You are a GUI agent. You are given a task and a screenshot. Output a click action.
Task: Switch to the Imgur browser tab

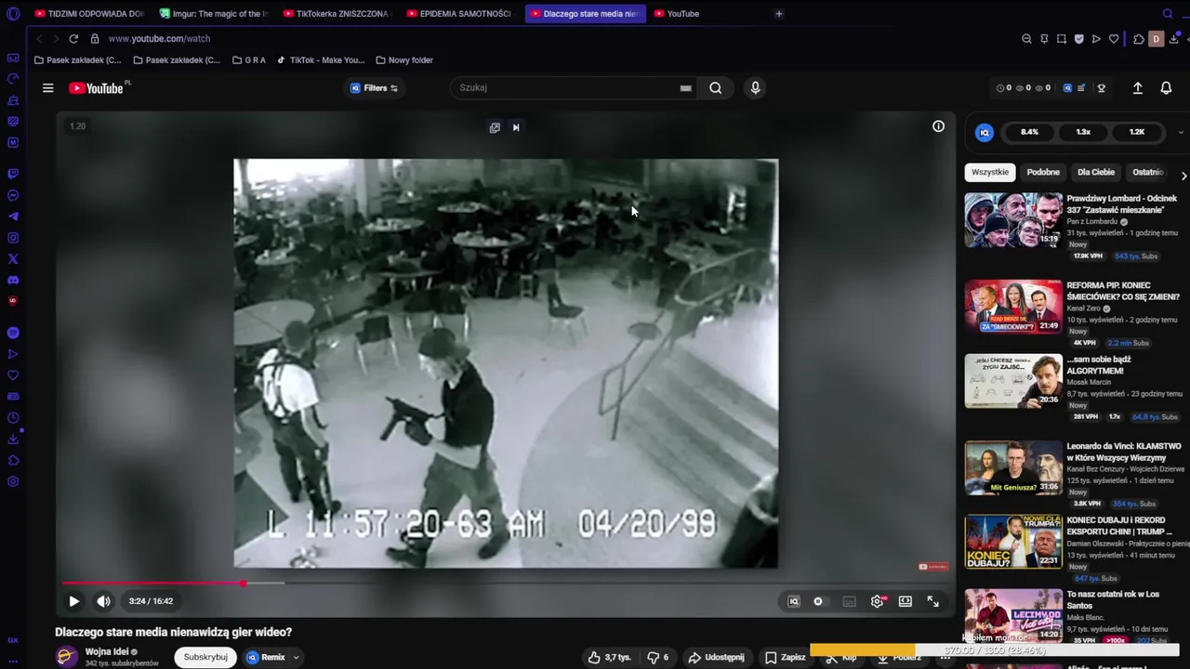tap(213, 14)
